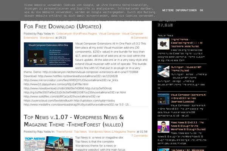
Task: Click the Visual Composer sidebar thumbnail
Action: coord(163,99)
